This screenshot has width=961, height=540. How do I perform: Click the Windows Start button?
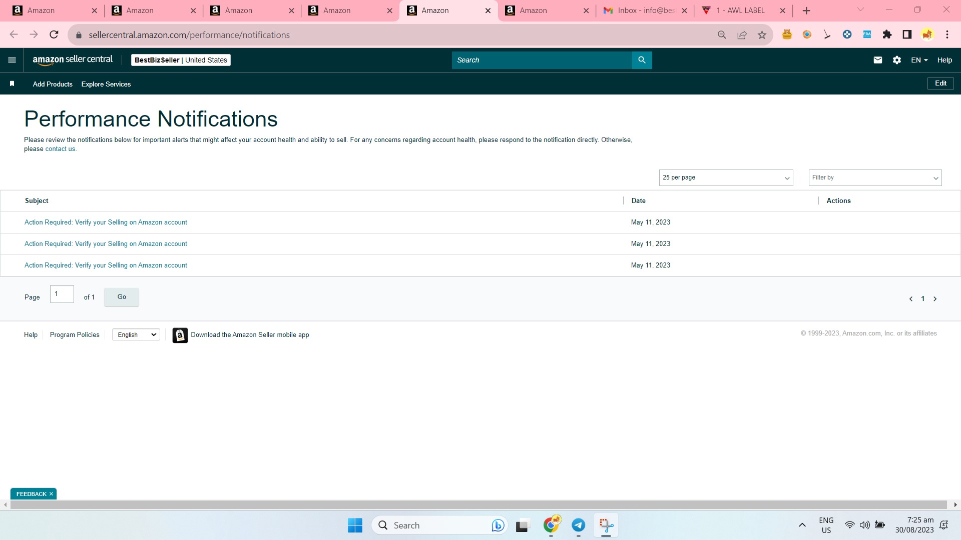tap(355, 525)
